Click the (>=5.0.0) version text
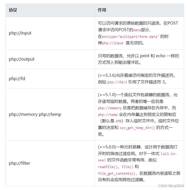The image size is (188, 190). coord(107,147)
